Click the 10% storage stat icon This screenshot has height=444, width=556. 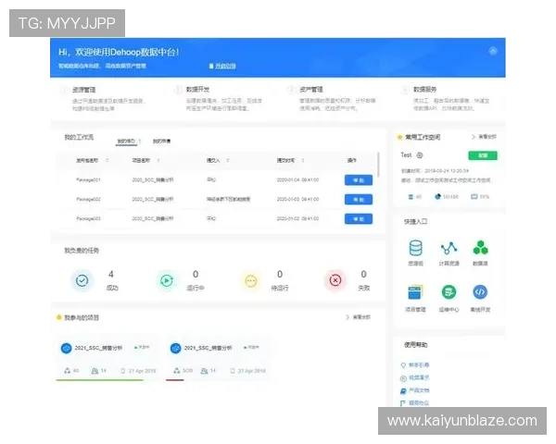click(x=474, y=196)
